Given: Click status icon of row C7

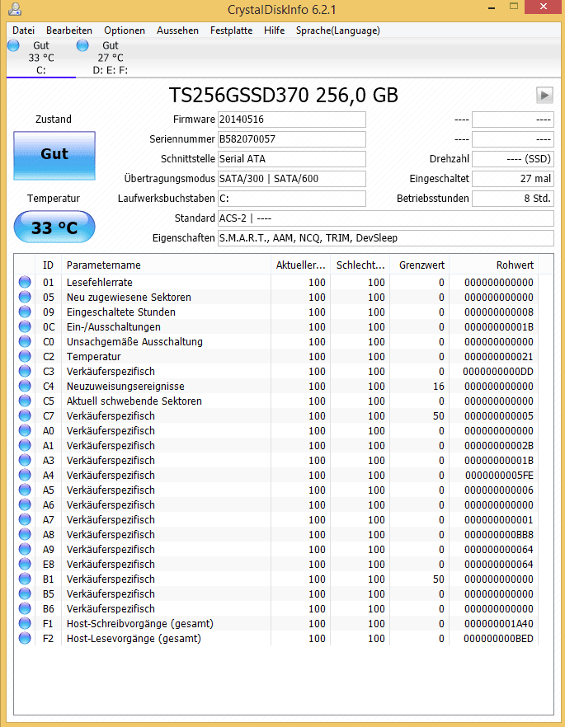Looking at the screenshot, I should (x=25, y=416).
